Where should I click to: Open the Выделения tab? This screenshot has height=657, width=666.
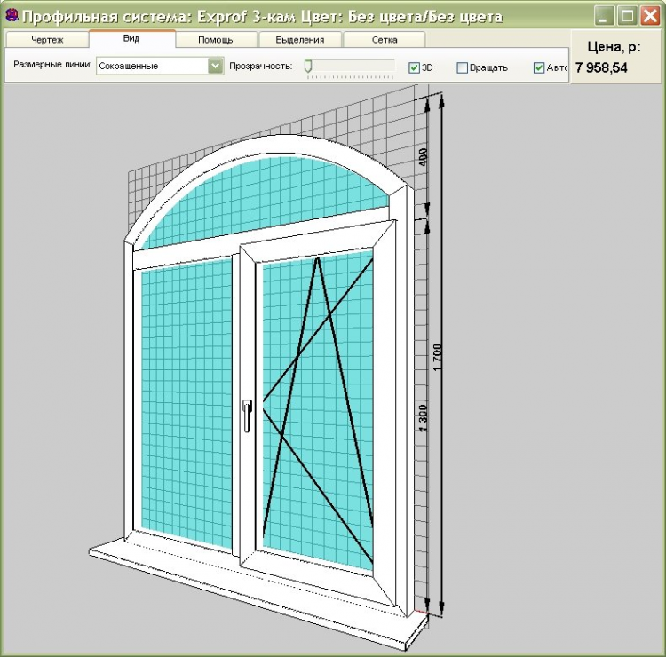click(x=300, y=40)
